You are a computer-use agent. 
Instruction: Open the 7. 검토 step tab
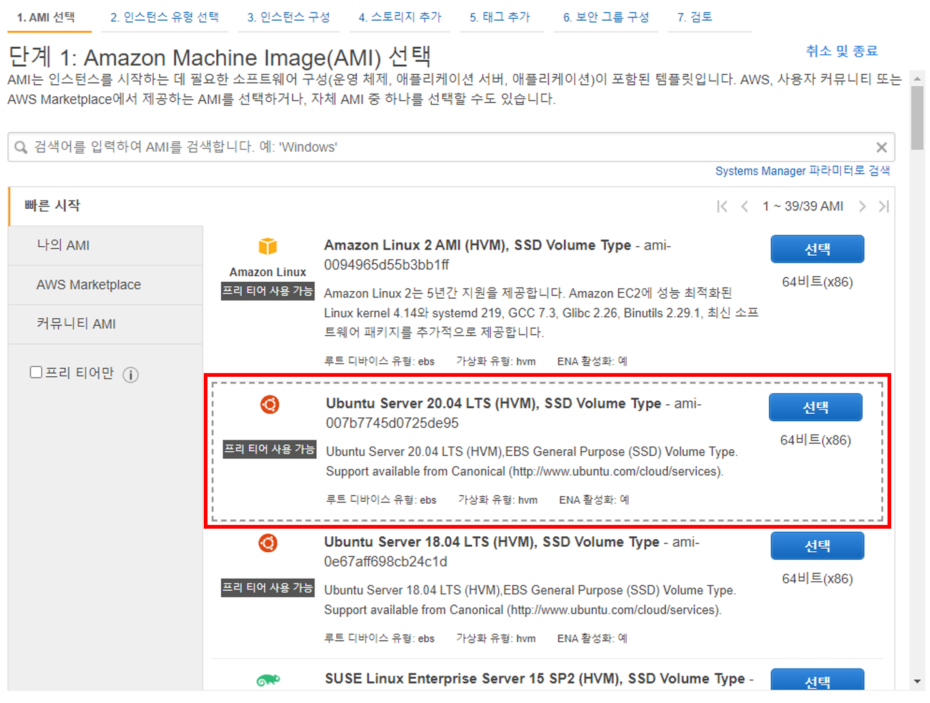pyautogui.click(x=695, y=17)
